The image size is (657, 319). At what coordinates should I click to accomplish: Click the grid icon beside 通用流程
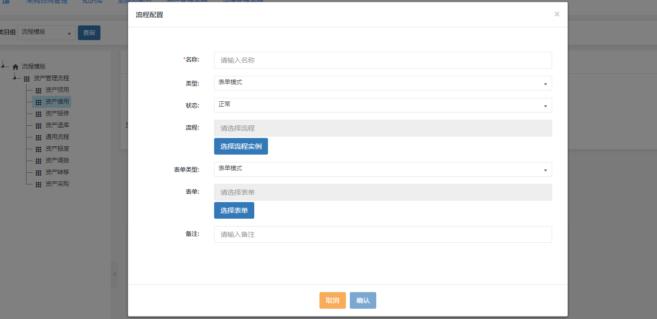click(38, 137)
